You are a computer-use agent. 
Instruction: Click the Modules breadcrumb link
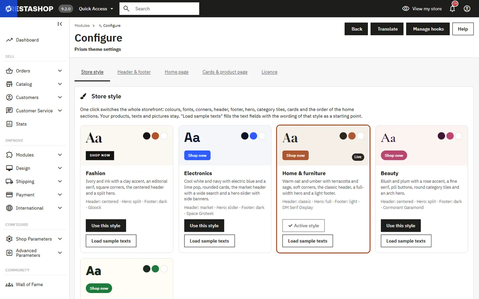[x=82, y=25]
